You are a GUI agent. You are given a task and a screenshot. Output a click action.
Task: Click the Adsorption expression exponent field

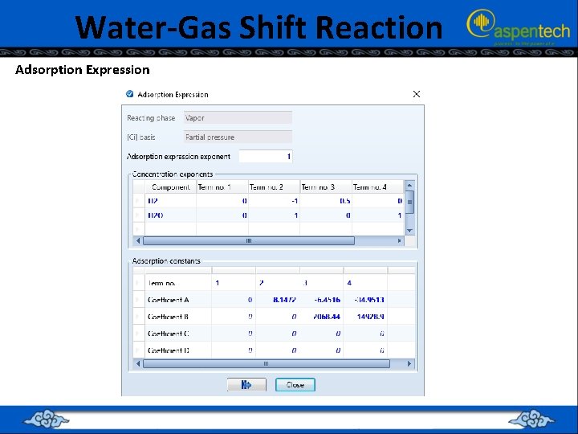[x=266, y=157]
